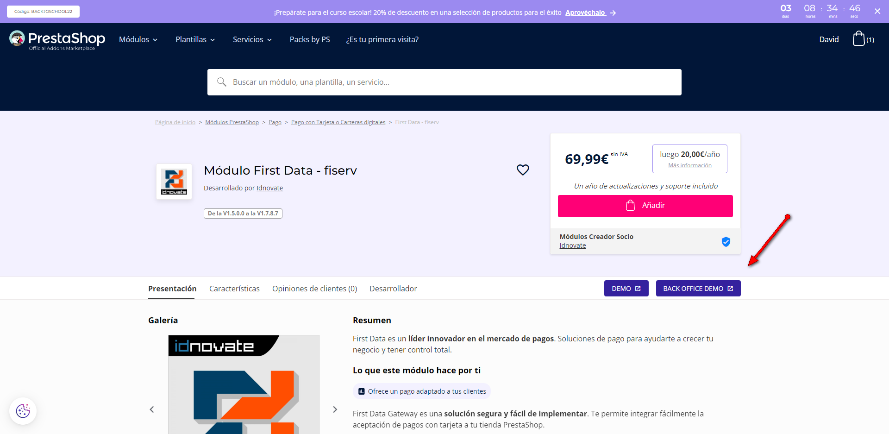889x434 pixels.
Task: Click the 69,99€ price text
Action: click(x=587, y=159)
